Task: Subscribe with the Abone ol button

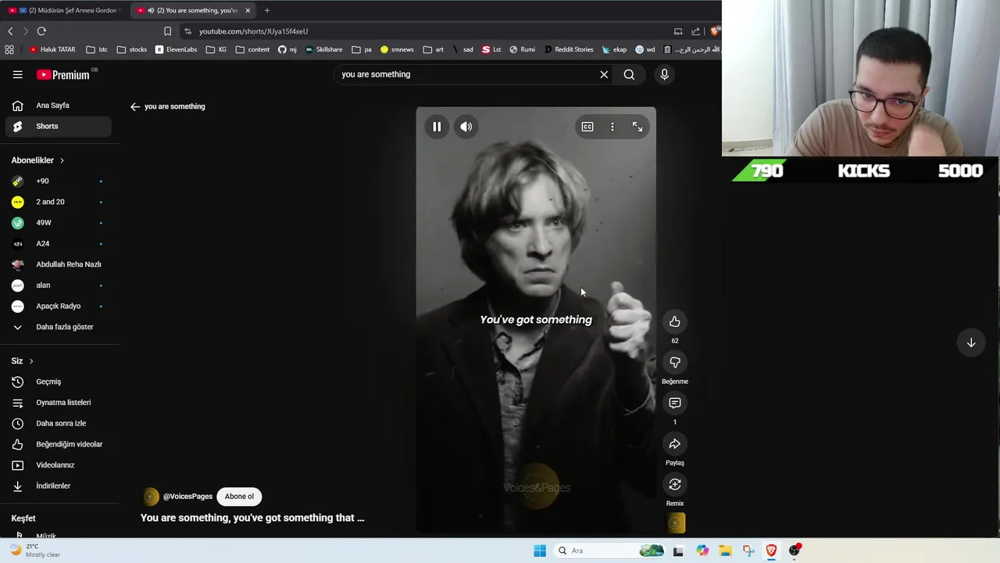Action: click(239, 497)
